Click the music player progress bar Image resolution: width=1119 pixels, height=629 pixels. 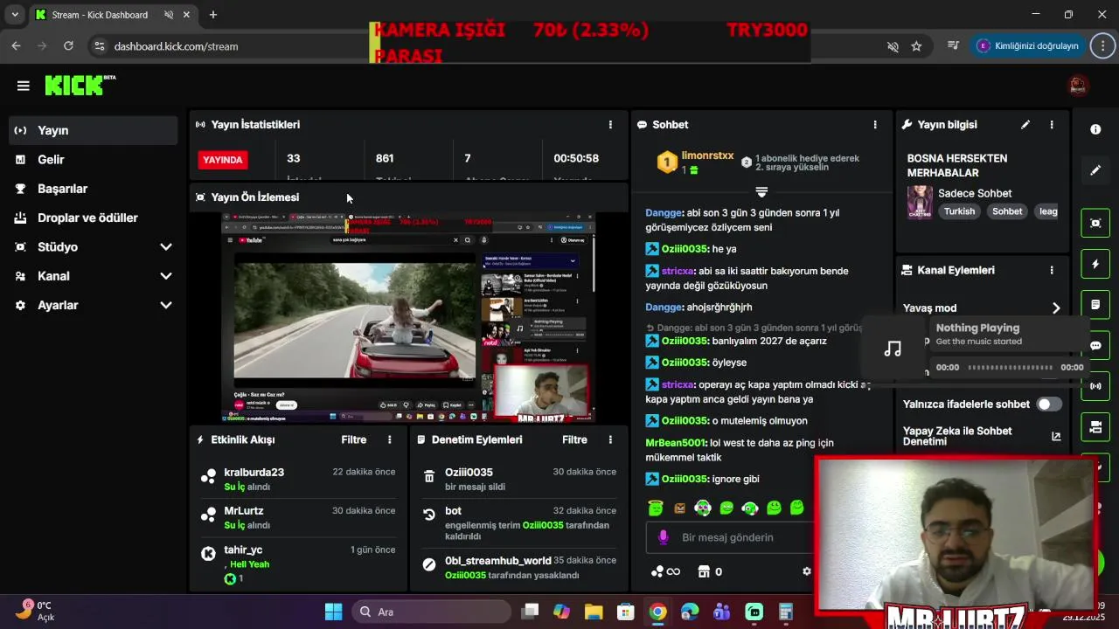(x=1011, y=368)
